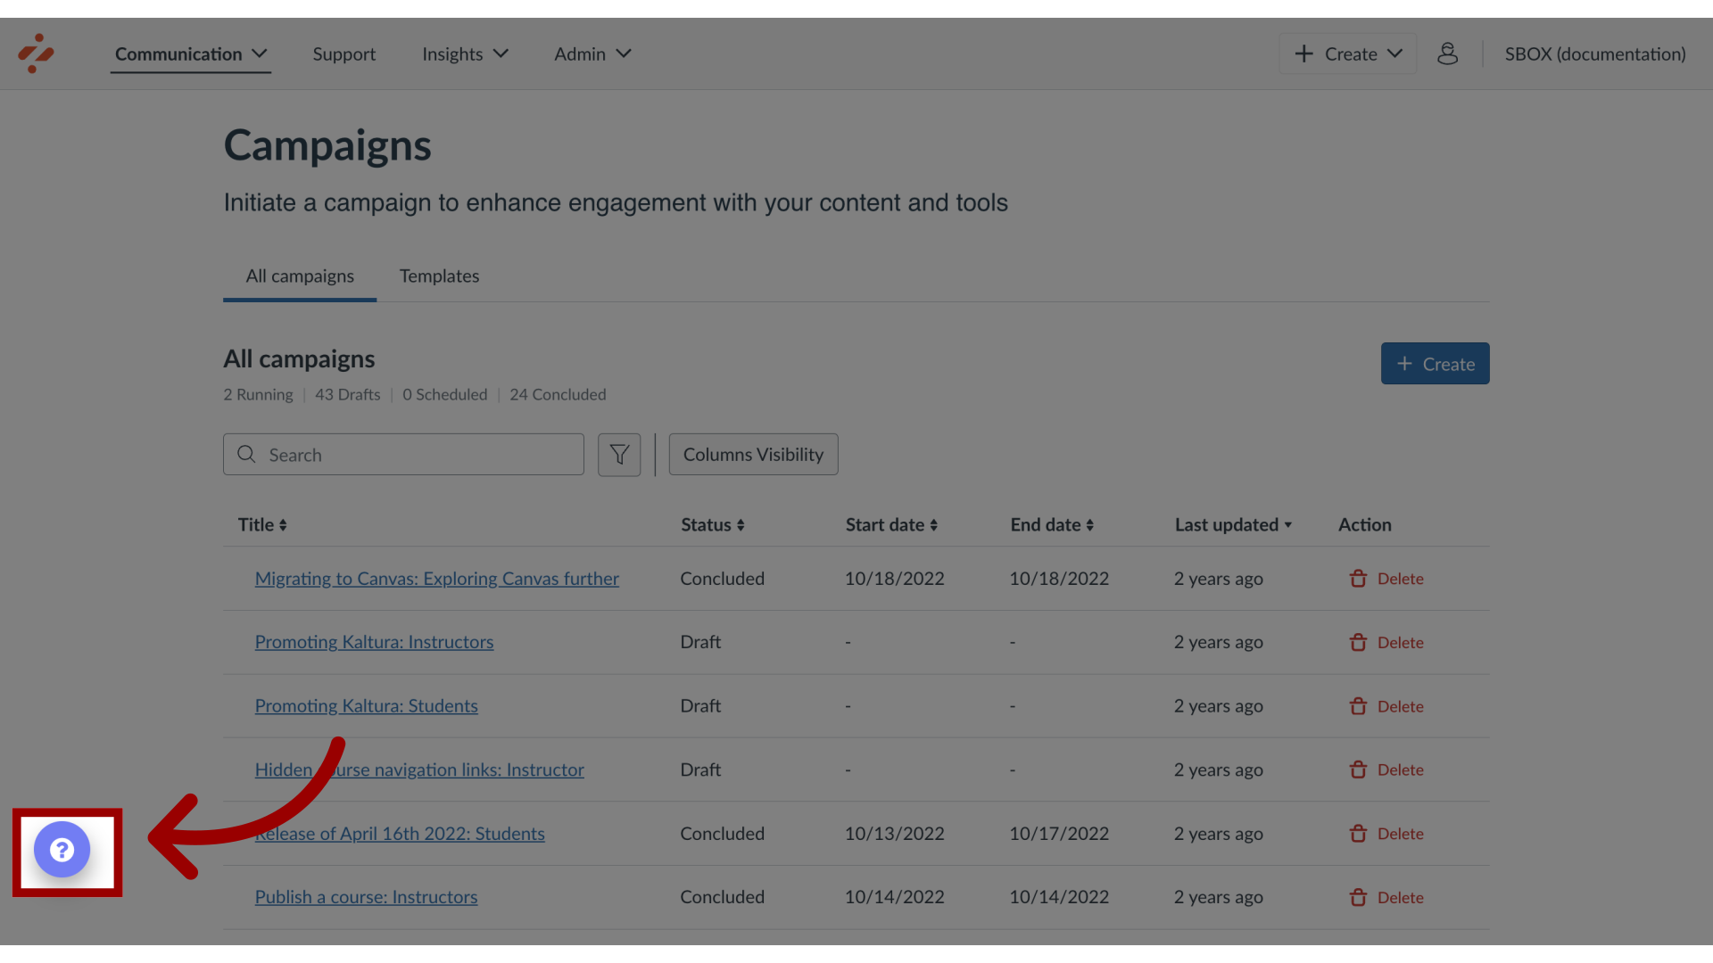Open Release of April 16th 2022: Students campaign

click(400, 833)
